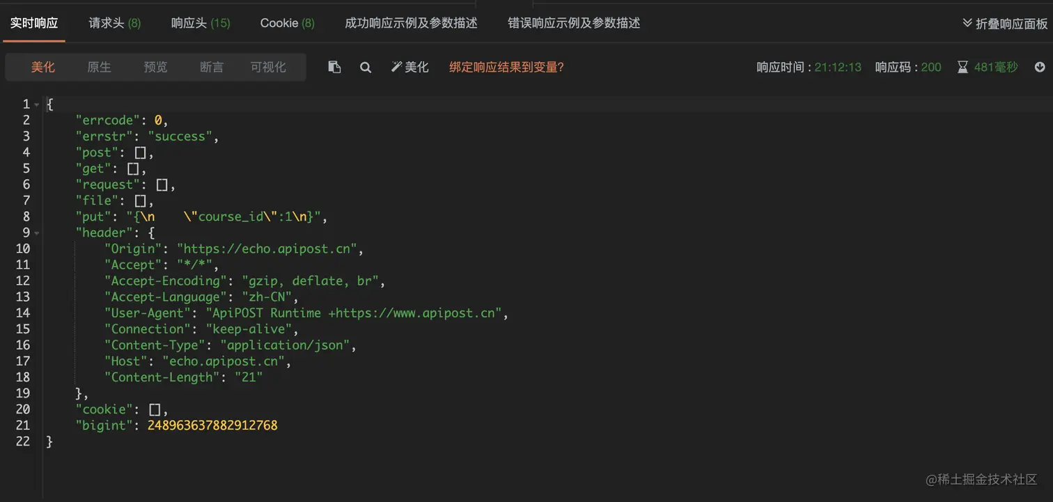Screen dimensions: 1053x502
Task: Collapse the root JSON object on line 1
Action: tap(36, 104)
